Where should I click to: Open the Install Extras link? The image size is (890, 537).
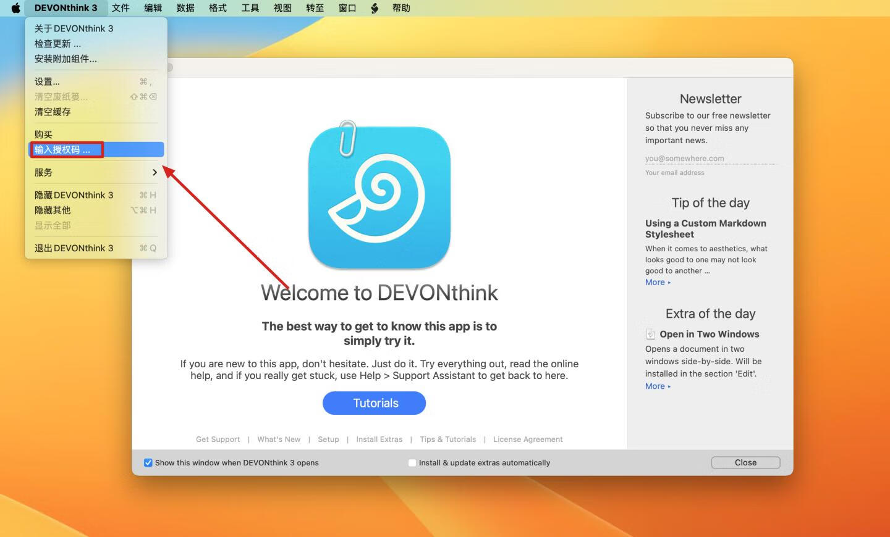tap(379, 439)
